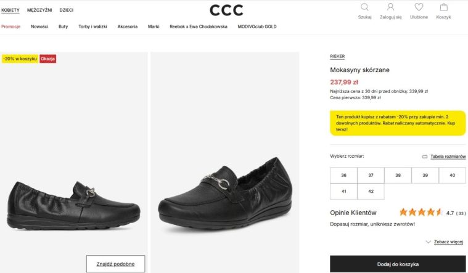Select size 36
Image resolution: width=468 pixels, height=273 pixels.
coord(343,175)
